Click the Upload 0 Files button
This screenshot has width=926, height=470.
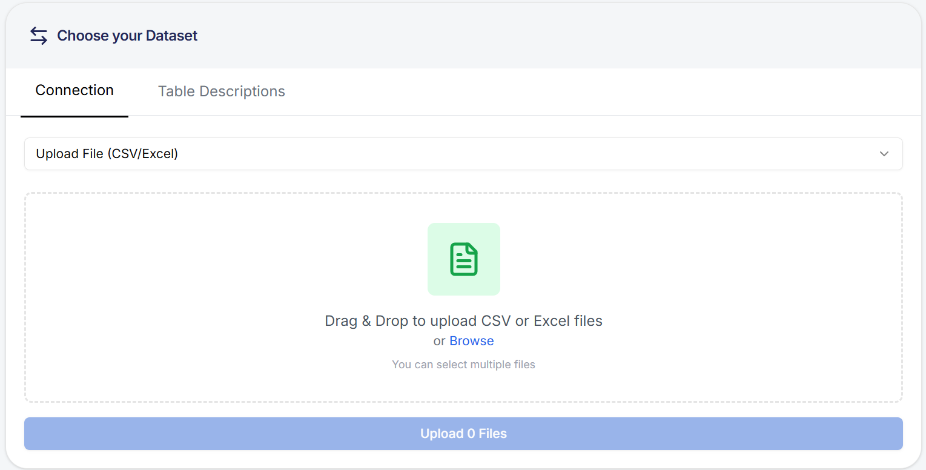463,434
